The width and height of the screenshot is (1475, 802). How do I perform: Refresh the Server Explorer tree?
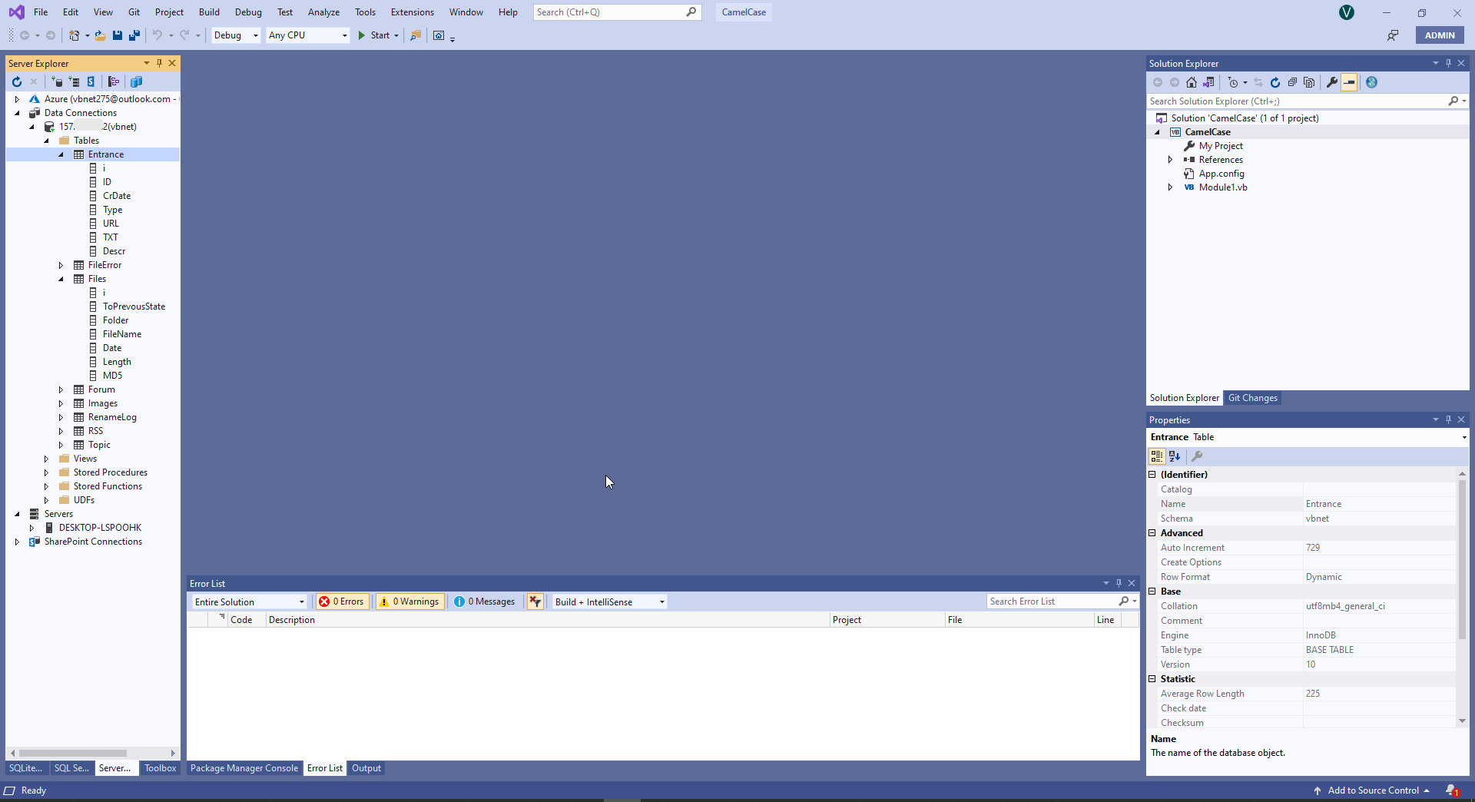(x=17, y=81)
